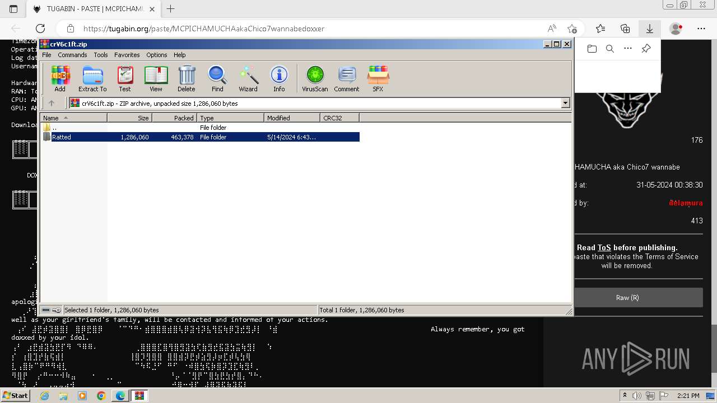The height and width of the screenshot is (403, 717).
Task: Click the drive/key icon in WinRAR status bar
Action: [x=52, y=310]
